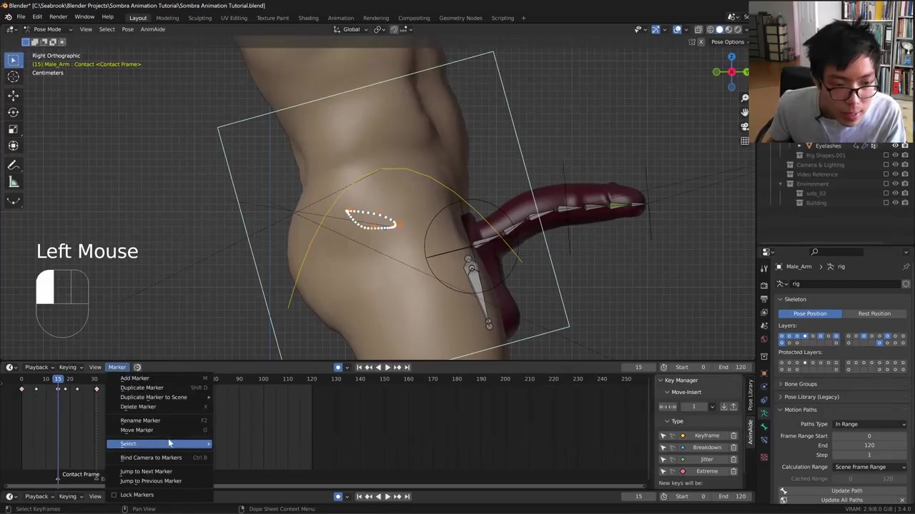Hide the Video Reference collection
Screen dimensions: 915x514
[x=895, y=174]
